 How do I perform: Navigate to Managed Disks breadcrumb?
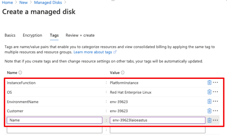click(48, 3)
